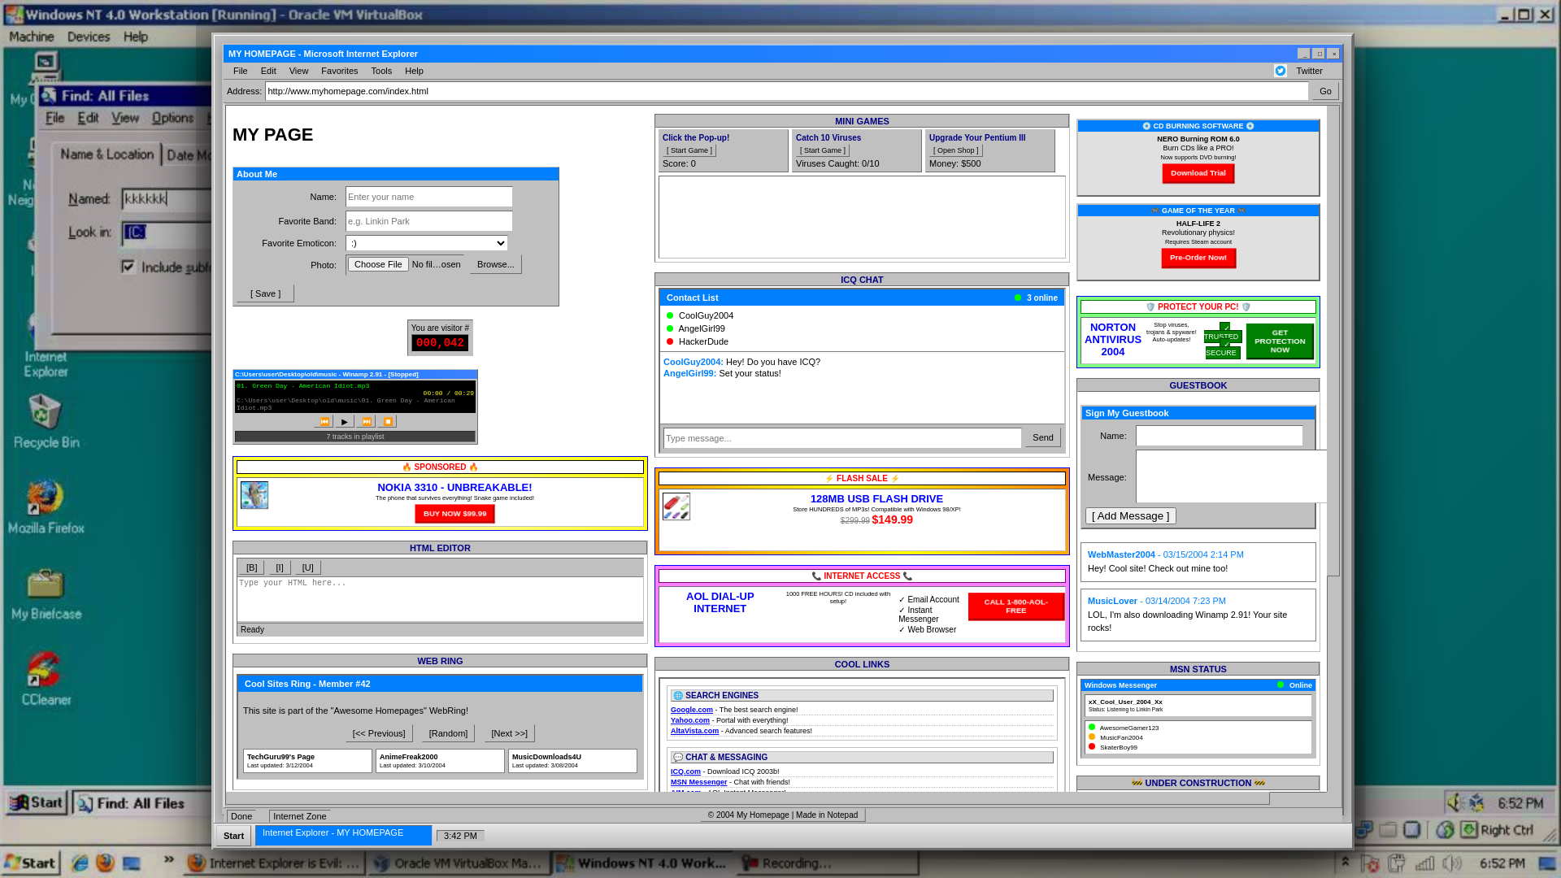1561x878 pixels.
Task: Click web ring [Random] button
Action: 448,733
